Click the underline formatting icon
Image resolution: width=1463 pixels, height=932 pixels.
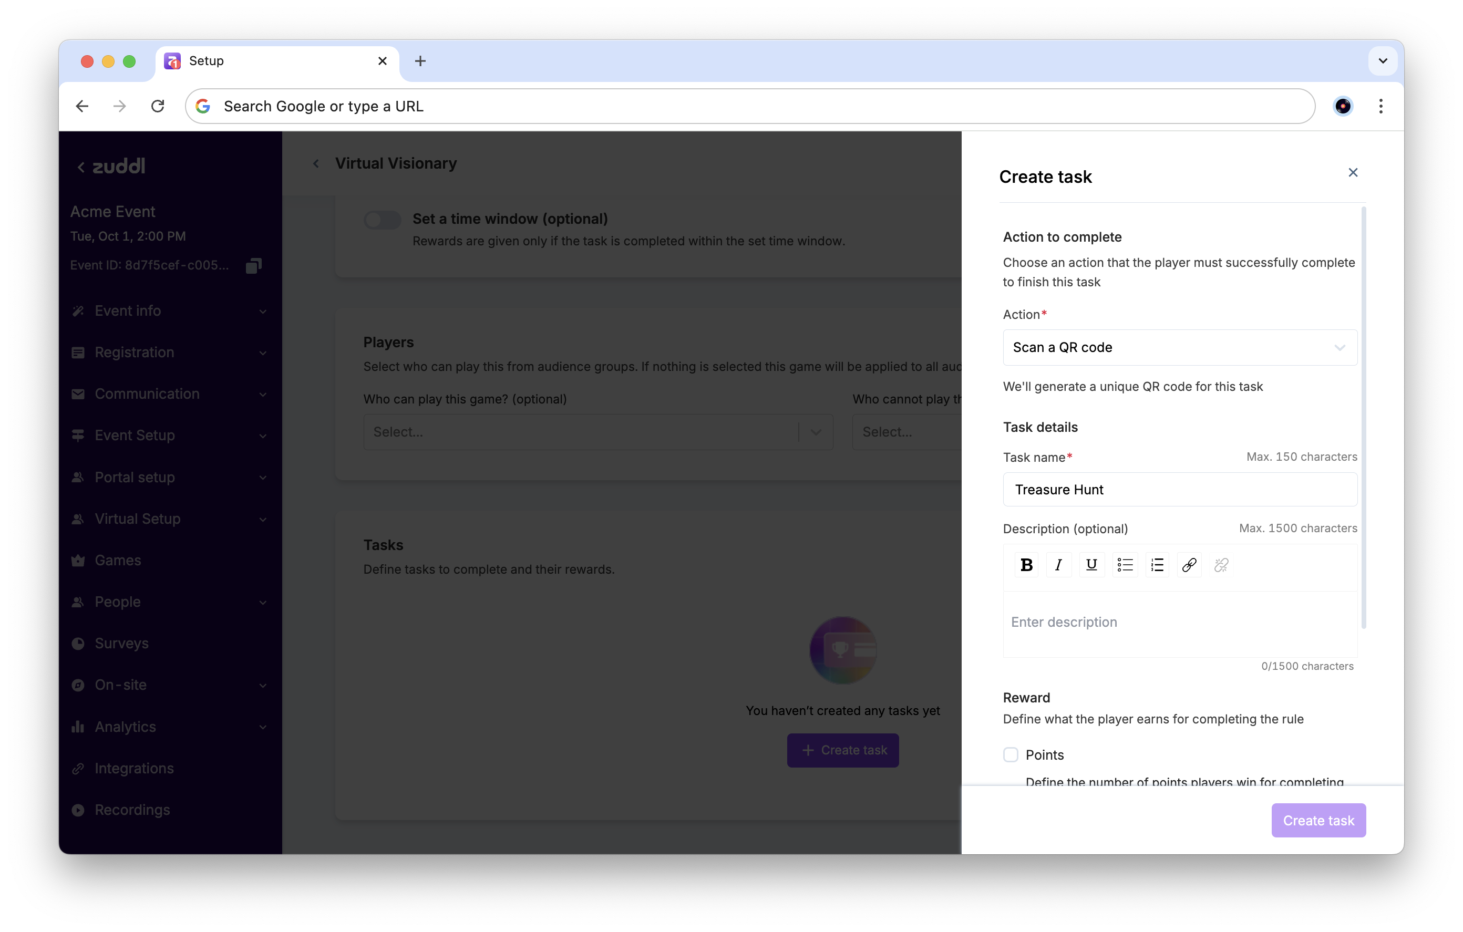point(1091,565)
